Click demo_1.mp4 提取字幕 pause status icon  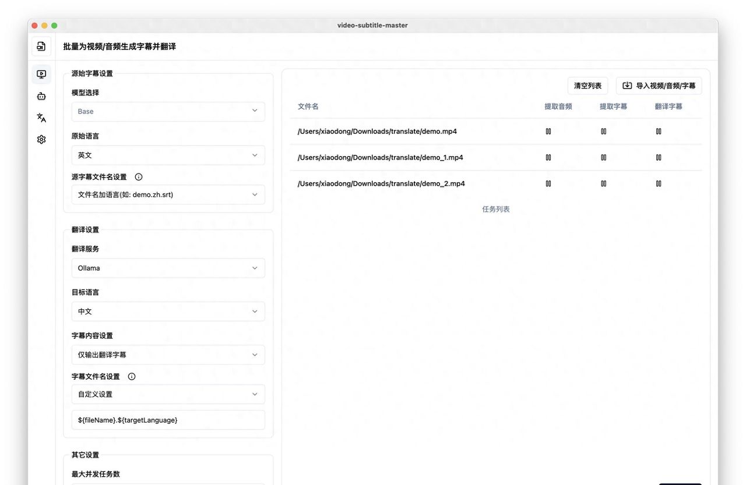click(x=603, y=158)
